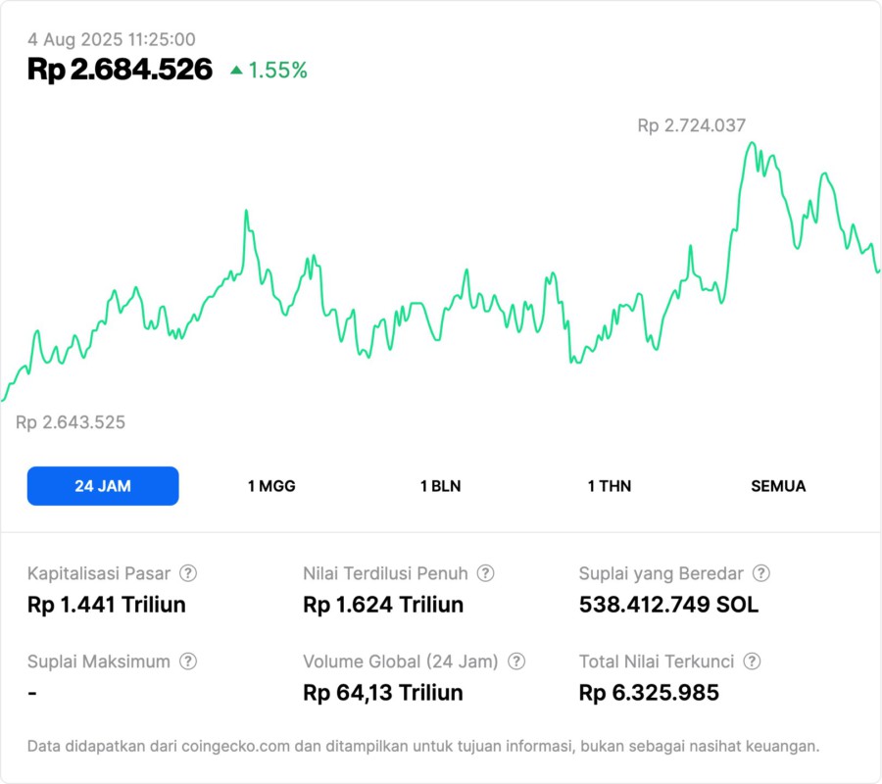Click the Rp 2.724.037 peak label
The height and width of the screenshot is (784, 882).
tap(691, 125)
